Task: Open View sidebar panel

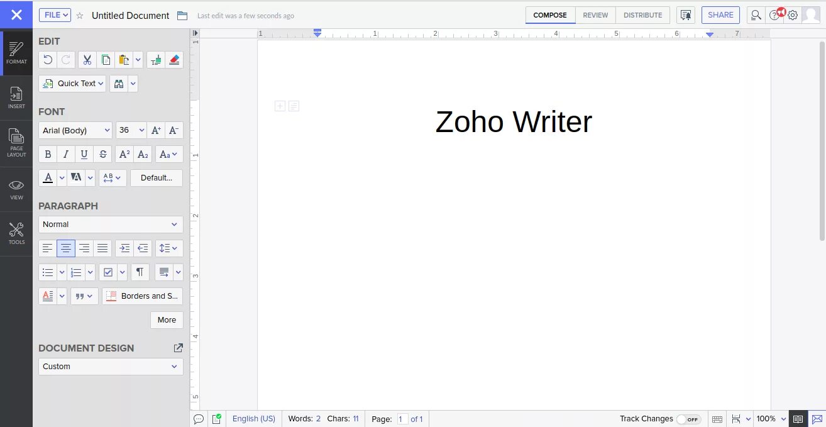Action: pyautogui.click(x=16, y=189)
